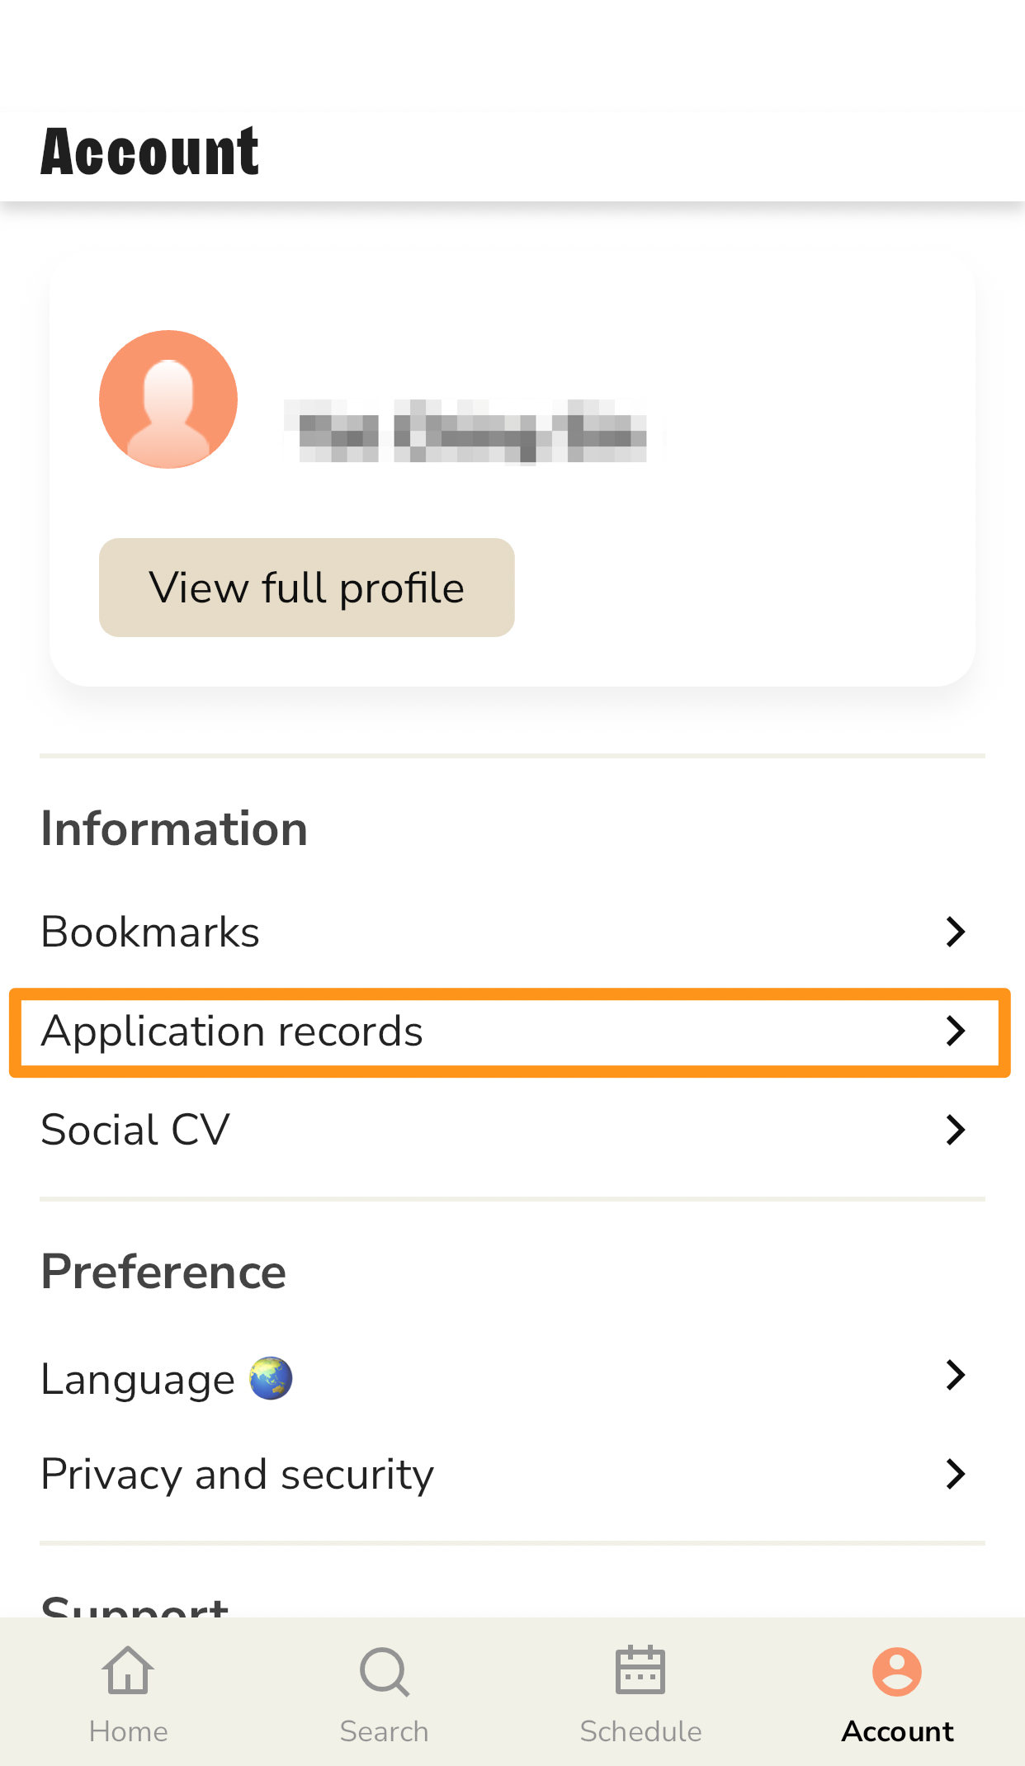Open Language preference setting
The width and height of the screenshot is (1025, 1766).
pos(512,1378)
